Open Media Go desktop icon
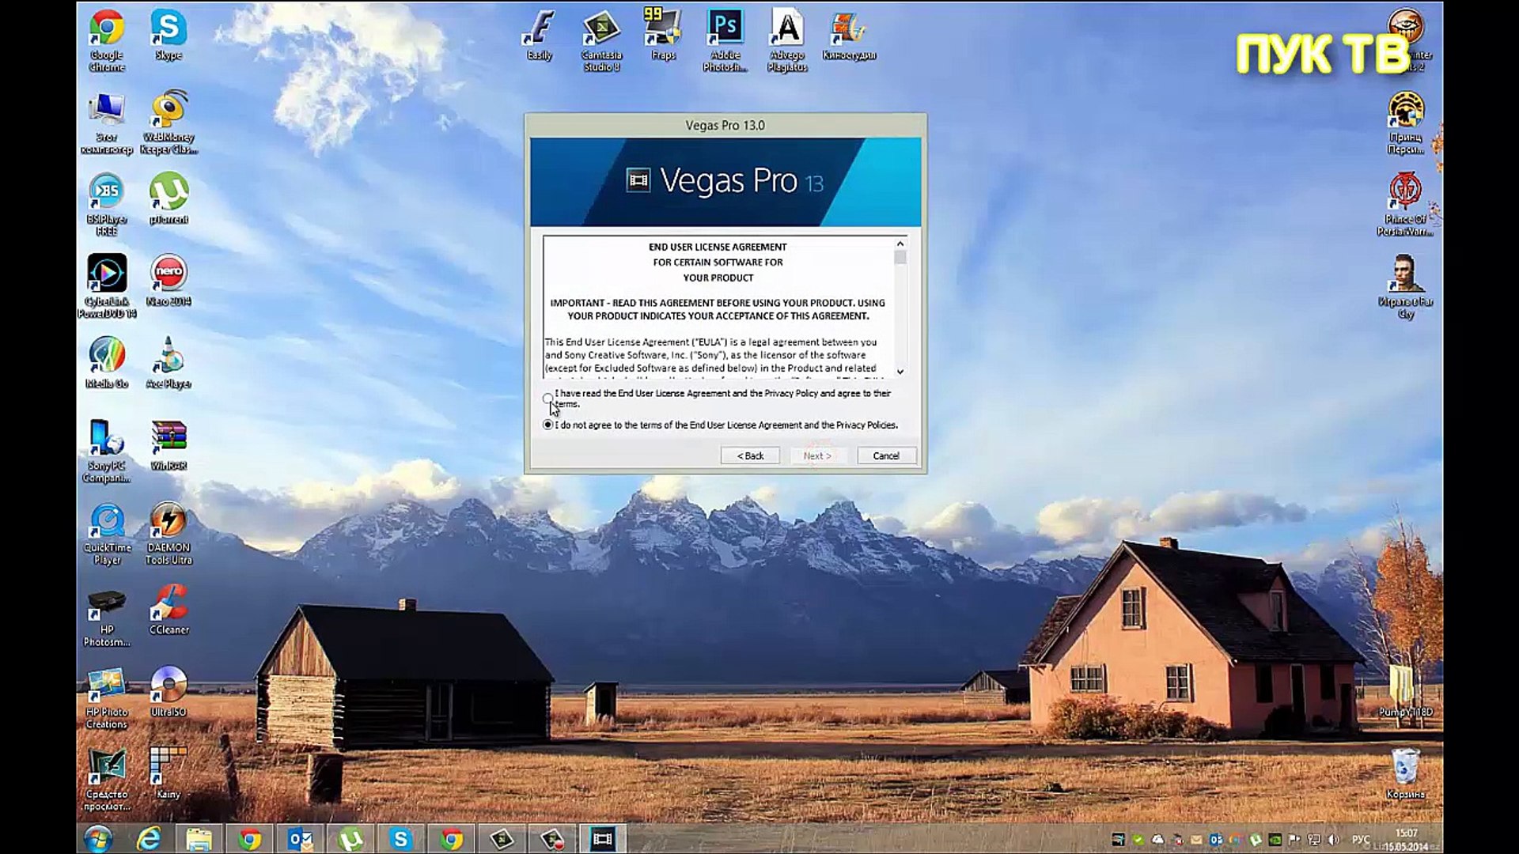 coord(107,362)
